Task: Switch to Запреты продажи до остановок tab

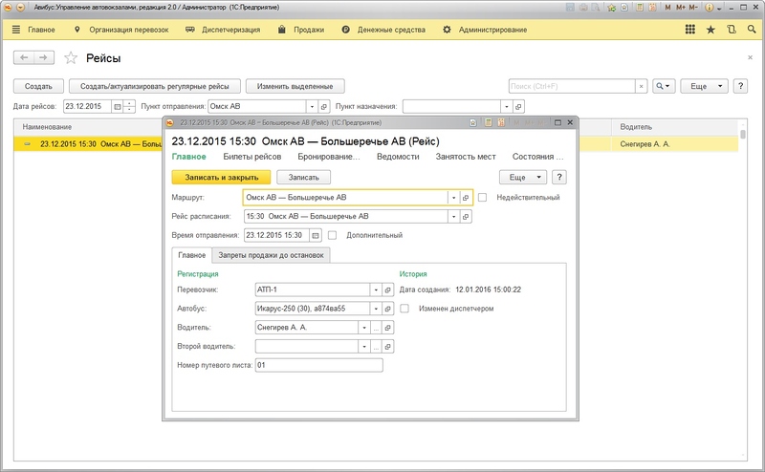Action: [273, 255]
